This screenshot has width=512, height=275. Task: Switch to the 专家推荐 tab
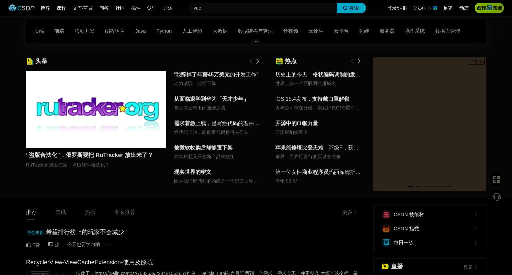(x=125, y=212)
